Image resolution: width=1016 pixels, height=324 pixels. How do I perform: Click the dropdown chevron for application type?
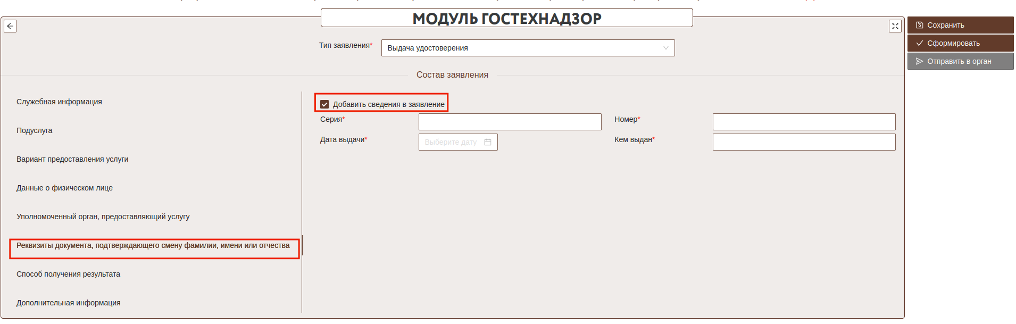[665, 48]
